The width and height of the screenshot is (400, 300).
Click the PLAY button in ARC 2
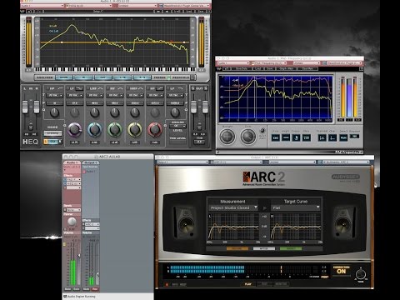(x=248, y=284)
